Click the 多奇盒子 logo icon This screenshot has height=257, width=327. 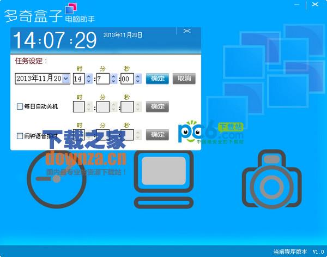point(71,9)
